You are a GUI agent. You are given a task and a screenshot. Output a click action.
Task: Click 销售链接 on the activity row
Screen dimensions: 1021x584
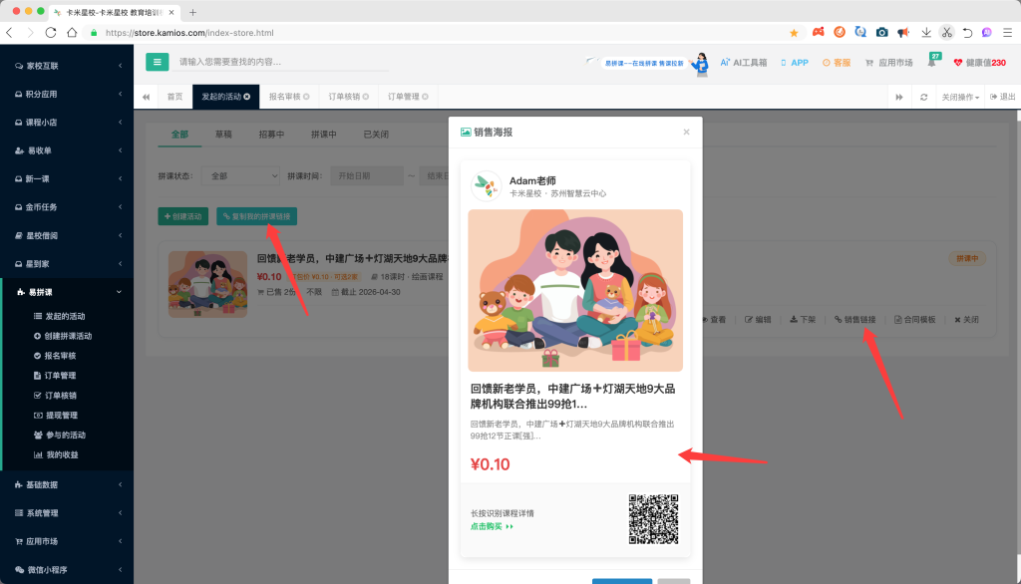click(854, 320)
